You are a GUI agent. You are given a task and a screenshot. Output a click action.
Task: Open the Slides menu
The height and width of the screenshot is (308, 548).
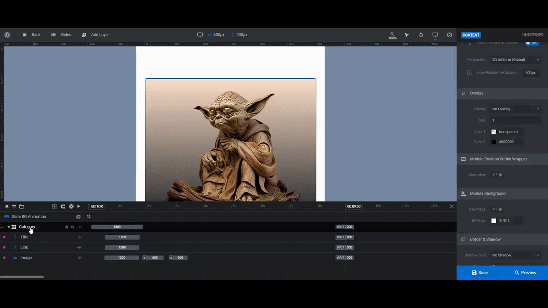click(61, 35)
